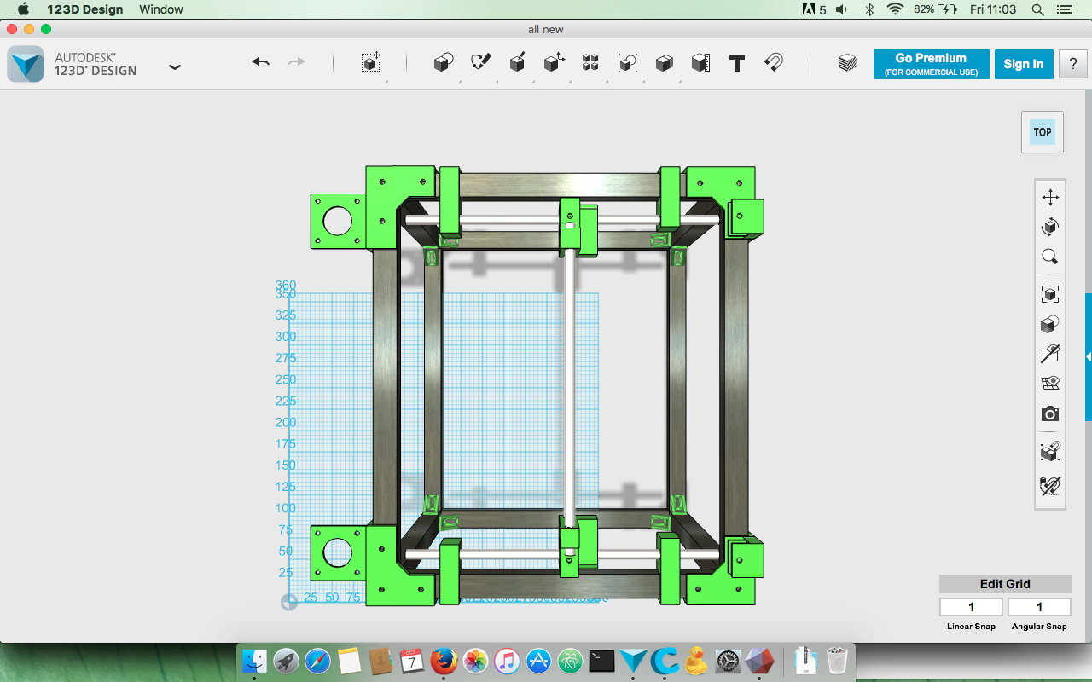
Task: Open Terminal from the Dock
Action: point(601,661)
